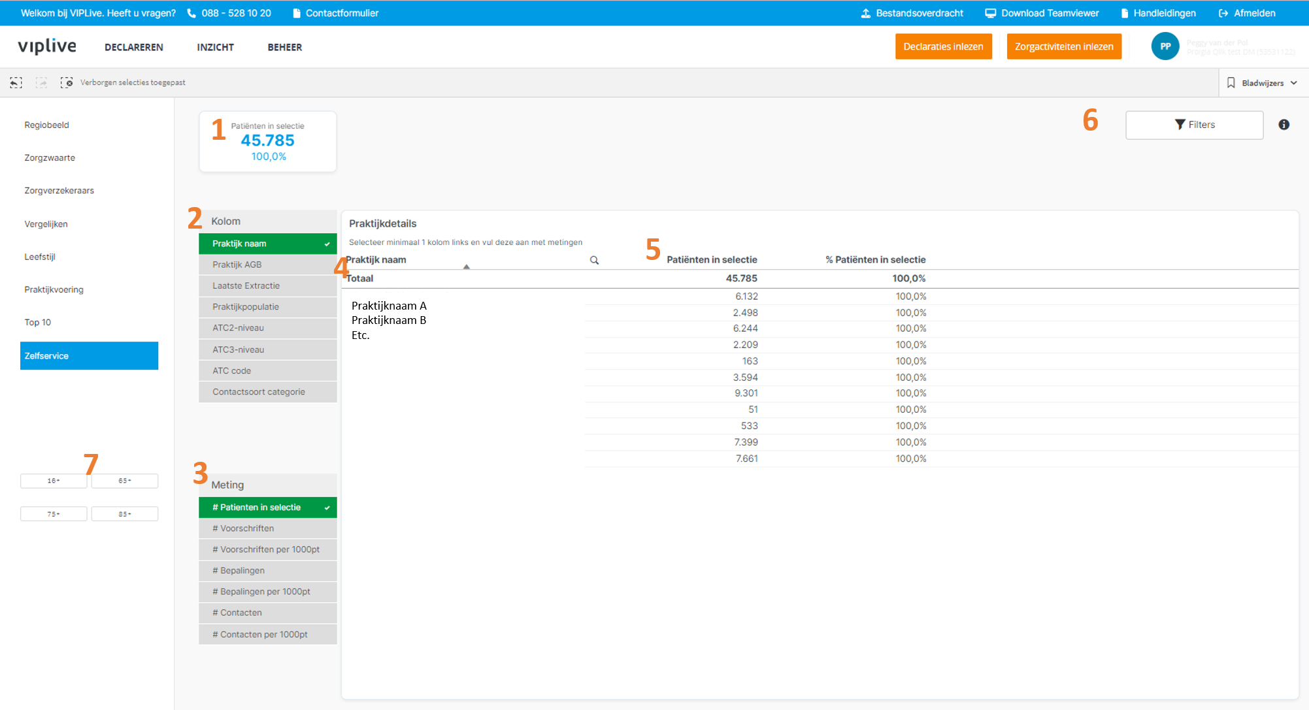This screenshot has height=710, width=1309.
Task: Open the PP user avatar
Action: tap(1165, 46)
